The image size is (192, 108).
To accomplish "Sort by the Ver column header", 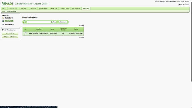I will tap(25, 29).
